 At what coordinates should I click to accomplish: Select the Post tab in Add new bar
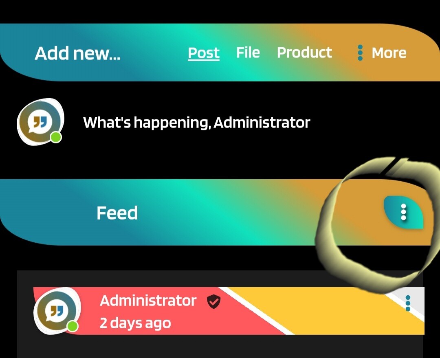coord(204,53)
